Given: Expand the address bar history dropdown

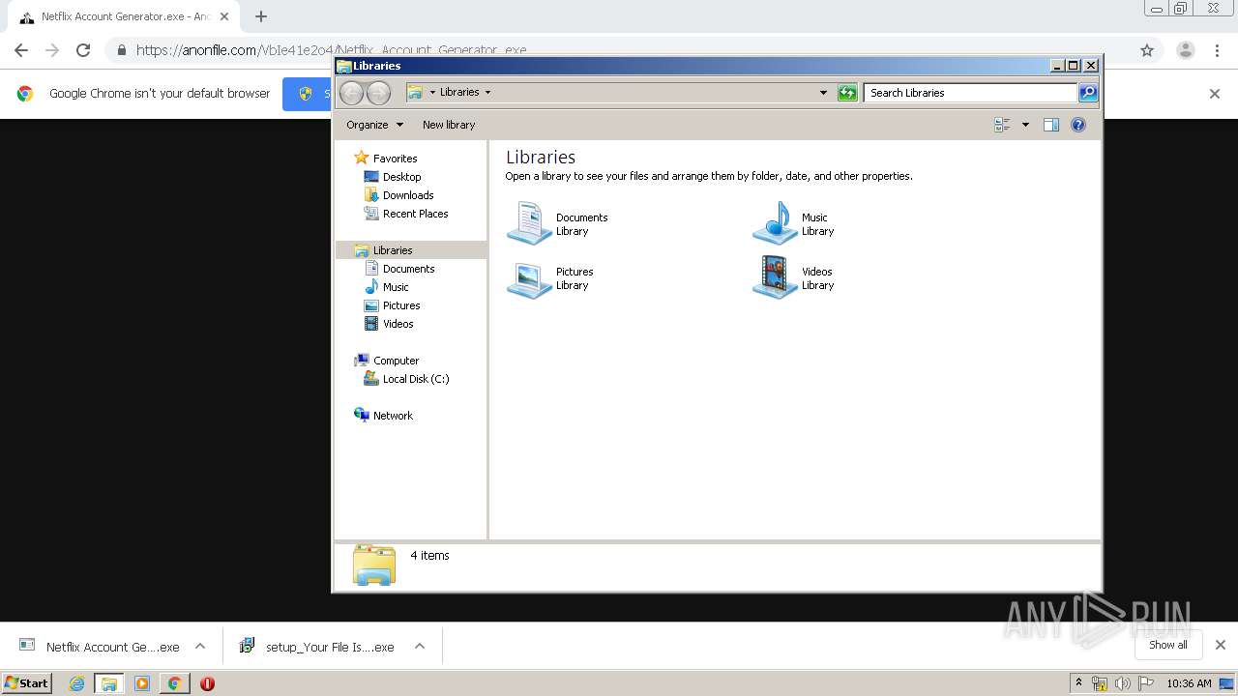Looking at the screenshot, I should tap(823, 93).
